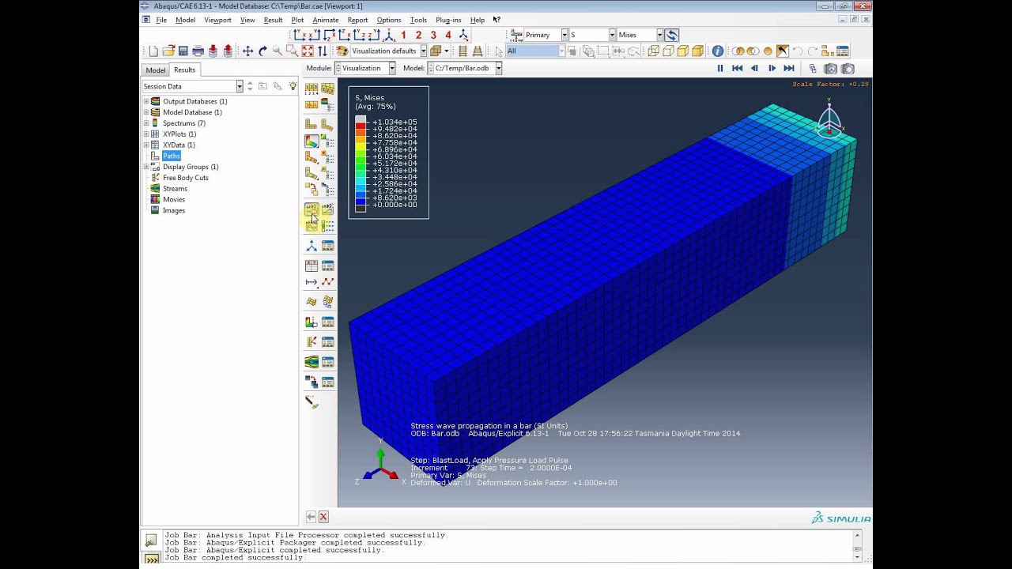Image resolution: width=1012 pixels, height=569 pixels.
Task: Switch to the Model tab
Action: pyautogui.click(x=156, y=70)
